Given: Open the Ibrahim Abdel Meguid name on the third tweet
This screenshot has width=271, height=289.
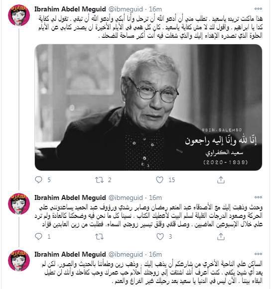Looking at the screenshot, I should pos(70,254).
